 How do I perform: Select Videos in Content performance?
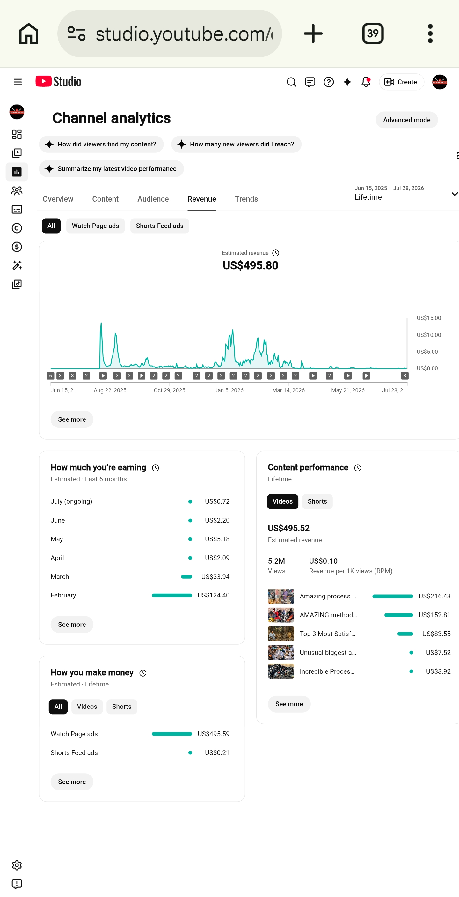tap(282, 501)
